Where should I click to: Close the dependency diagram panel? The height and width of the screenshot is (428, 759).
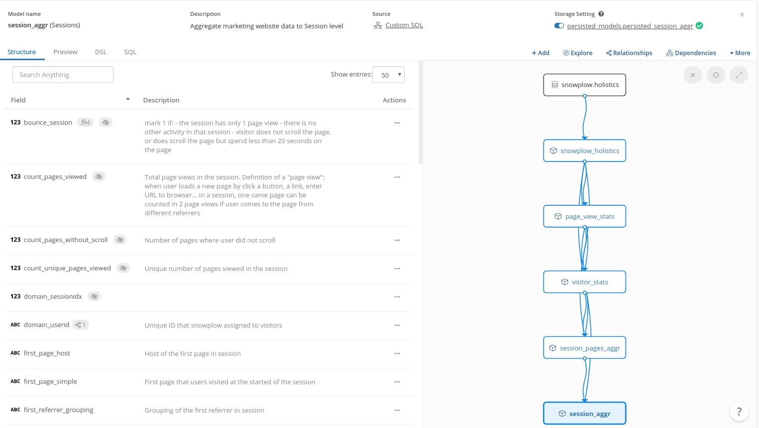point(692,75)
